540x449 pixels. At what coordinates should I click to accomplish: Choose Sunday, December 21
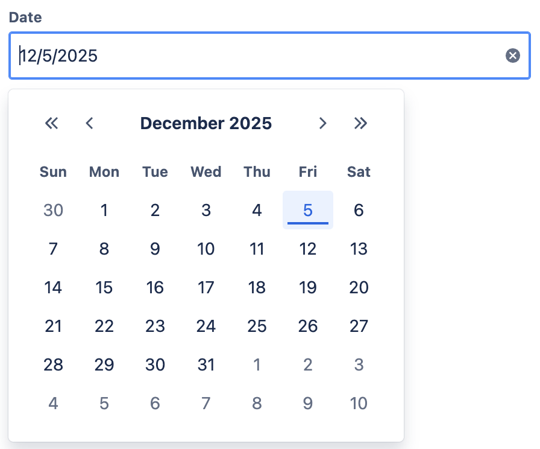point(54,326)
